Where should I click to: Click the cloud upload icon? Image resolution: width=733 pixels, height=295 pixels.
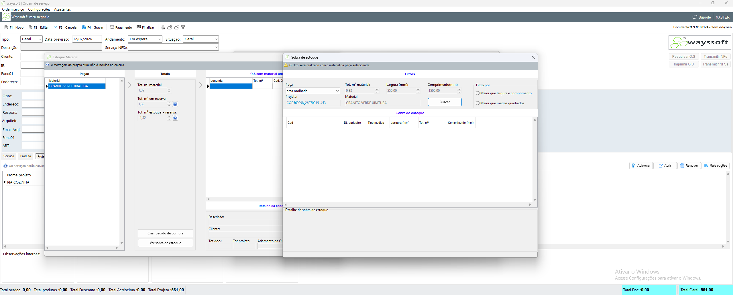click(170, 27)
